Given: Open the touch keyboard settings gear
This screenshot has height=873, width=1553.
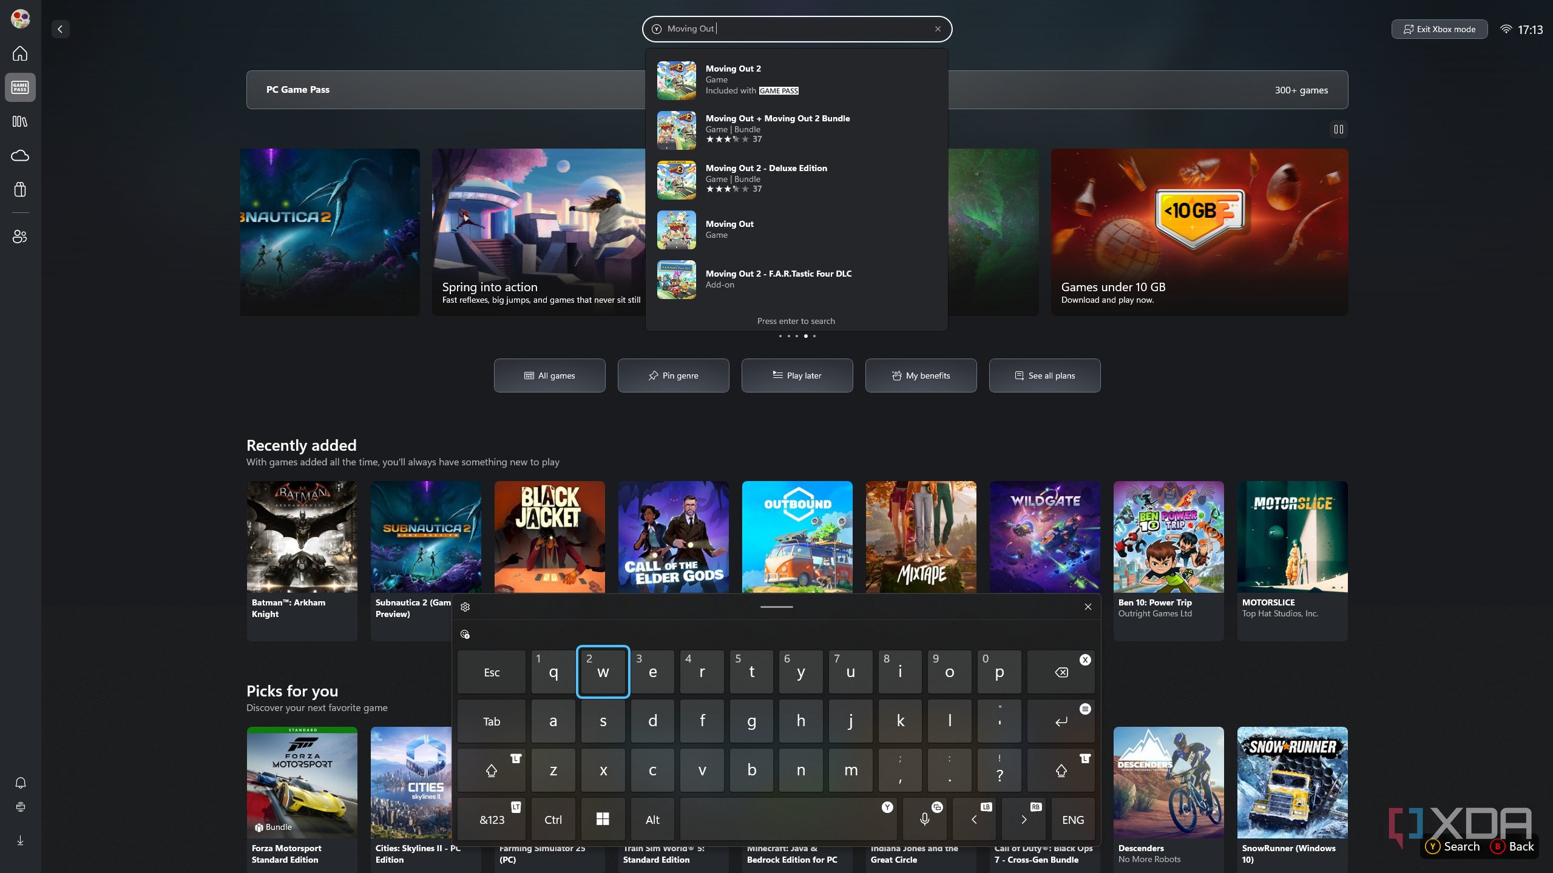Looking at the screenshot, I should pyautogui.click(x=465, y=607).
